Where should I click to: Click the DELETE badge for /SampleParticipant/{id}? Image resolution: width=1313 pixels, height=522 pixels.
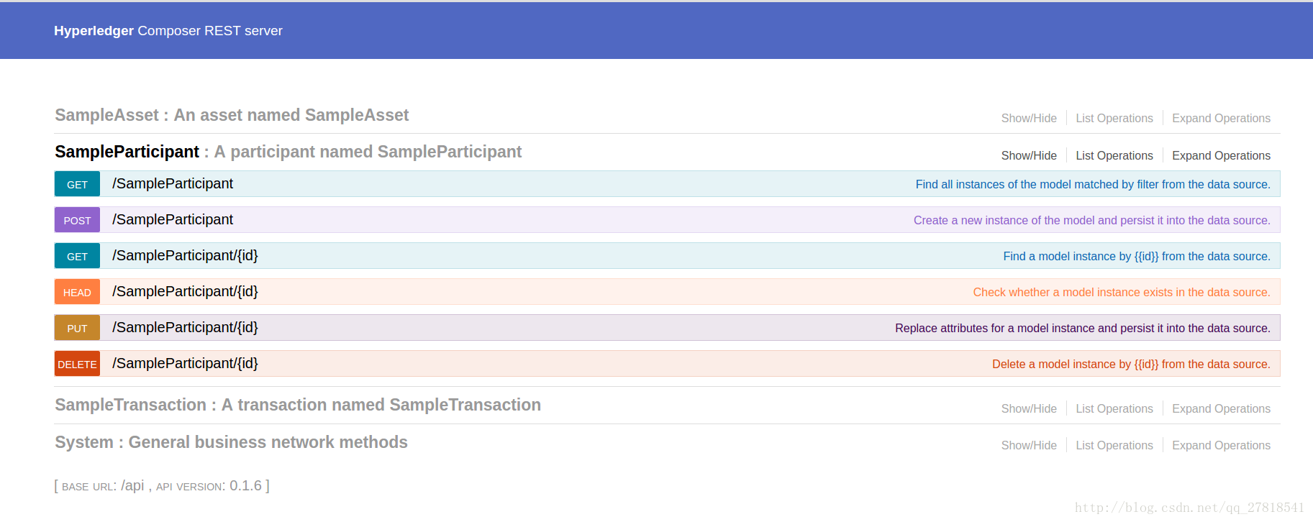pyautogui.click(x=77, y=365)
